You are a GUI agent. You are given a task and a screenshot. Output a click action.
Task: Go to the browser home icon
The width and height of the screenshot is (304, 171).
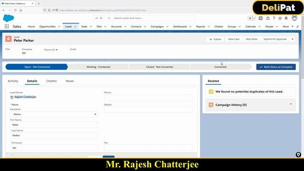tap(21, 10)
